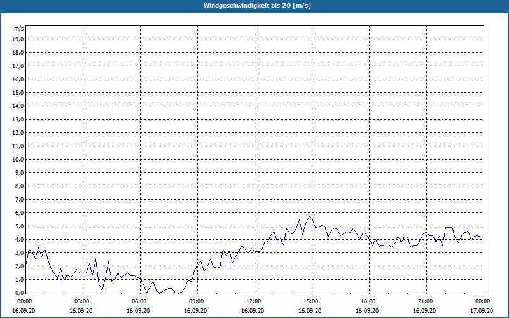Click the 1,0 y-axis label
Viewport: 509px width, 318px height.
(20, 279)
